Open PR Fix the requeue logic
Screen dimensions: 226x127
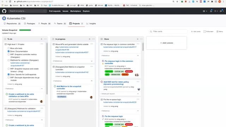coord(114,116)
